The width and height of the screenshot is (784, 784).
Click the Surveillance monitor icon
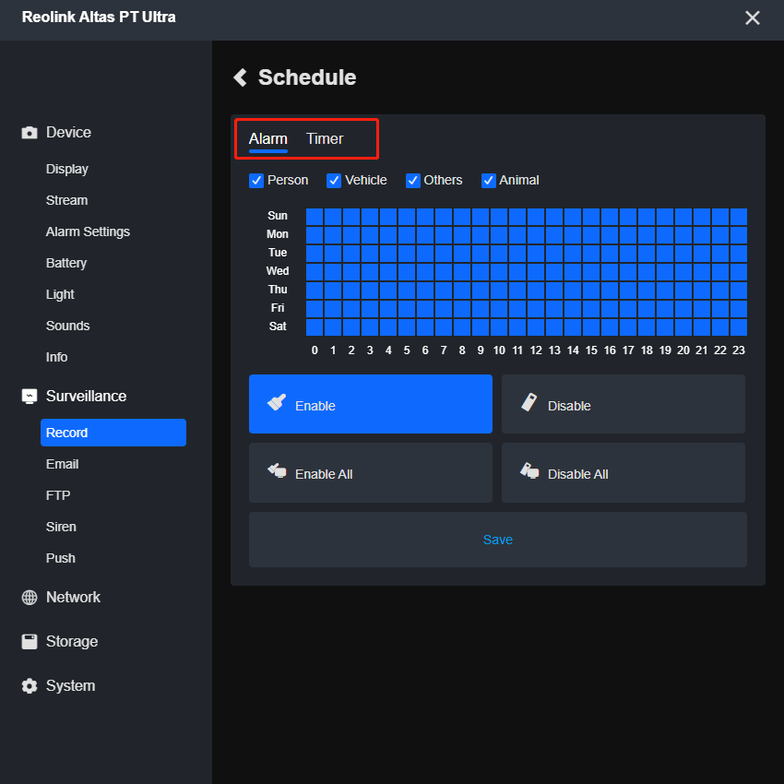point(30,396)
